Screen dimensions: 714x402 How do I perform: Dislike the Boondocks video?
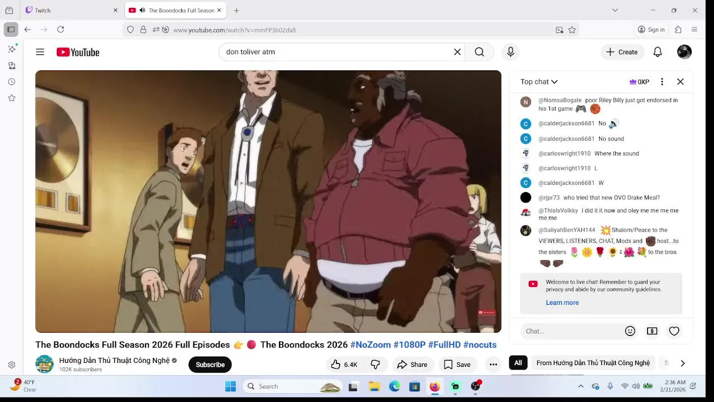coord(376,365)
